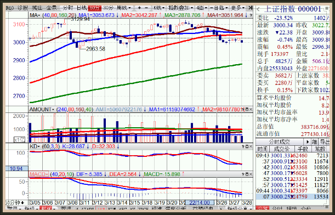The width and height of the screenshot is (335, 215).
Task: Click the pin icon on MACD panel
Action: coord(243,174)
